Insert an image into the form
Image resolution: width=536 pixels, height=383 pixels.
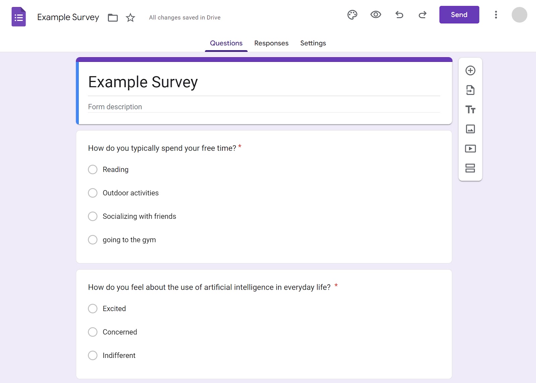pyautogui.click(x=470, y=129)
